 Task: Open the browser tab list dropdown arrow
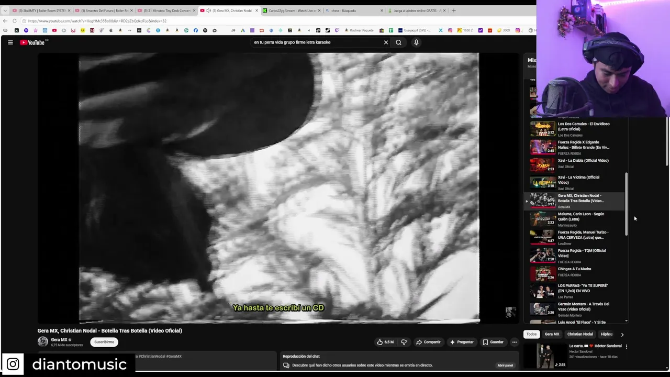coord(5,10)
